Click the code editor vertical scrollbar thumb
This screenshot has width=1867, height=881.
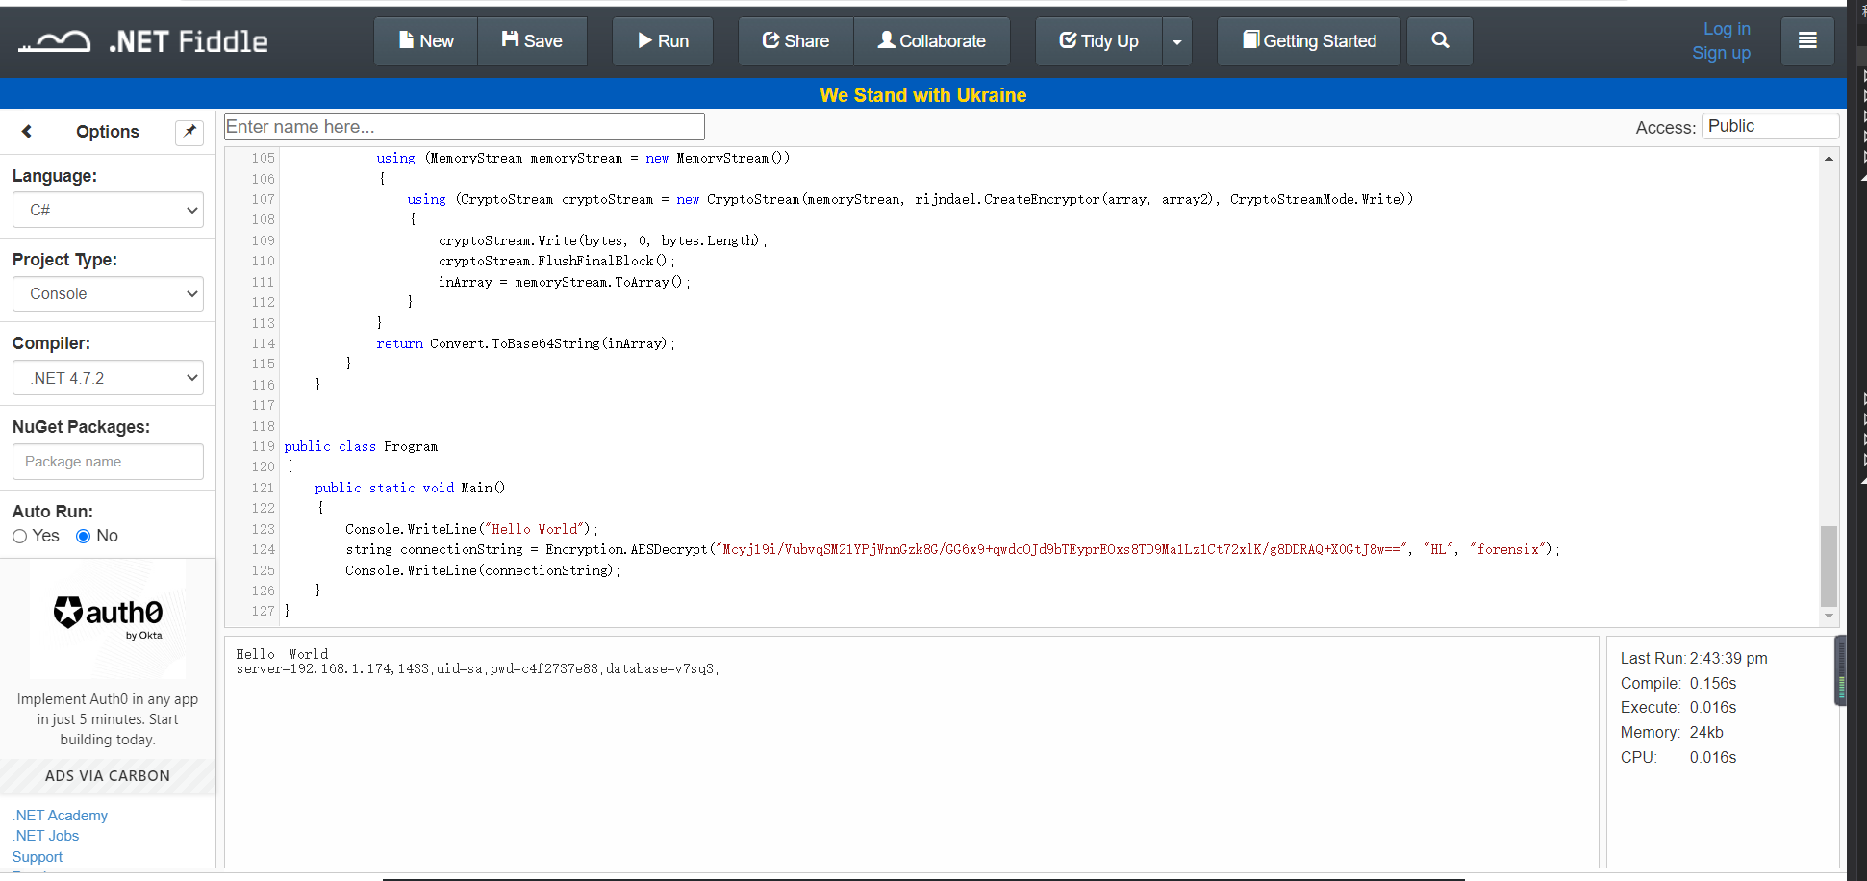point(1829,566)
